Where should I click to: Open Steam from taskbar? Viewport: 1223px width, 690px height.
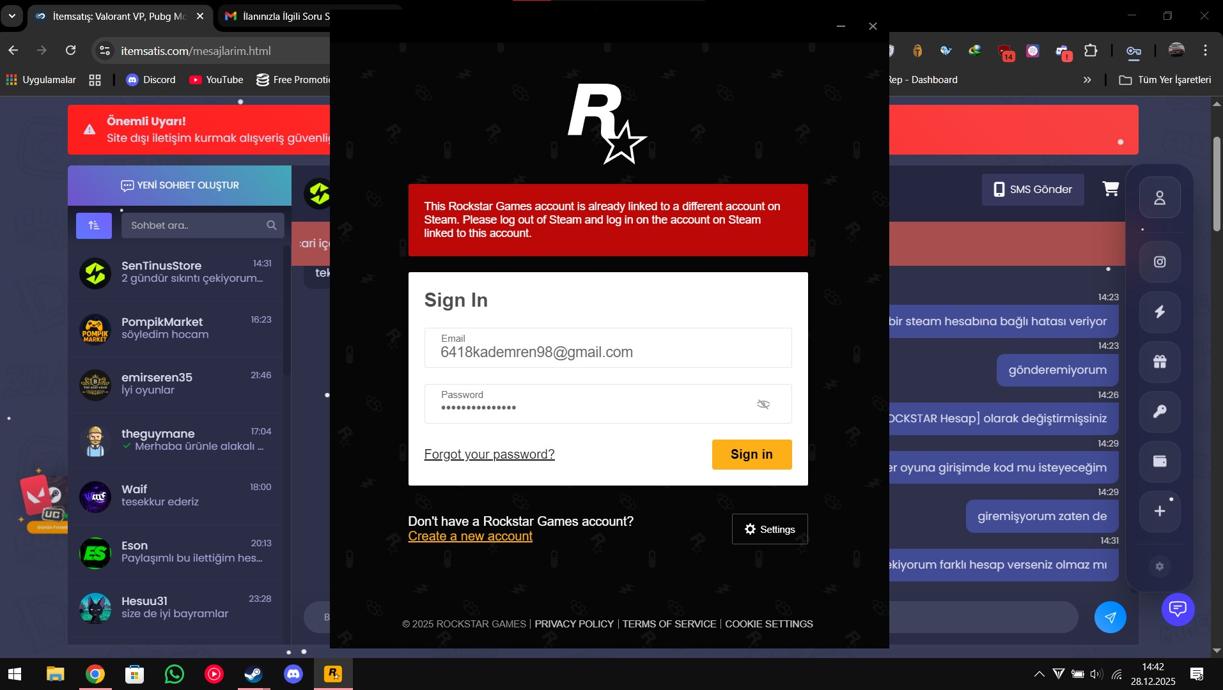click(253, 674)
